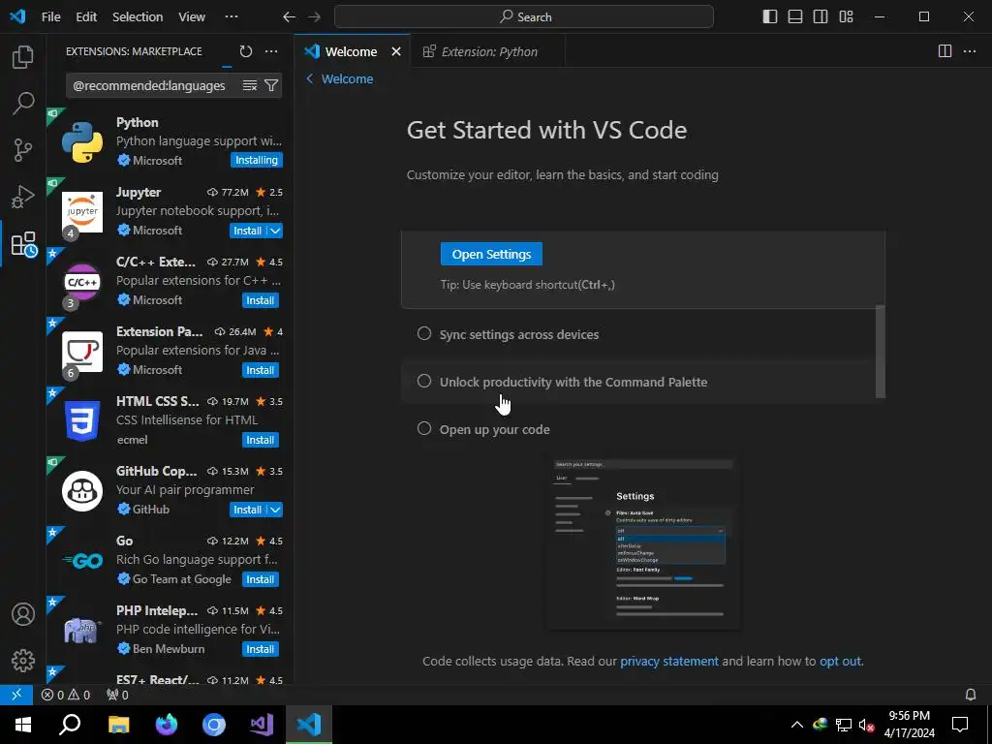The width and height of the screenshot is (992, 744).
Task: Expand the Jupyter Install dropdown arrow
Action: (x=275, y=231)
